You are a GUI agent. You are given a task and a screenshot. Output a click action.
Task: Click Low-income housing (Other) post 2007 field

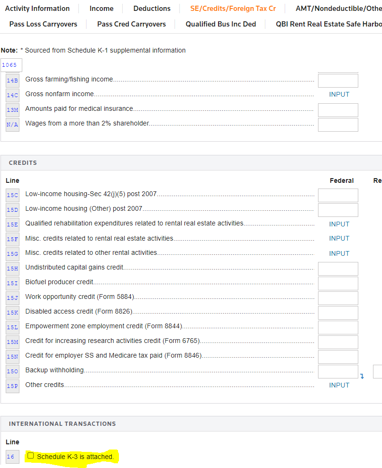(338, 210)
